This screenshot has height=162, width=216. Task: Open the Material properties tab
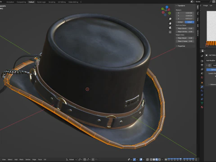pos(202,107)
